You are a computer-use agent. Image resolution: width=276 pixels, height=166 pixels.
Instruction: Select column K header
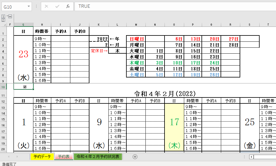click(x=99, y=25)
